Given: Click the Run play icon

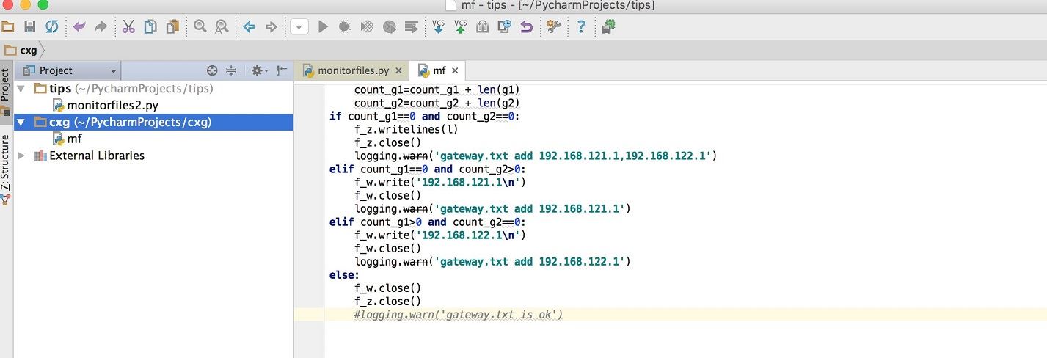Looking at the screenshot, I should (x=323, y=26).
